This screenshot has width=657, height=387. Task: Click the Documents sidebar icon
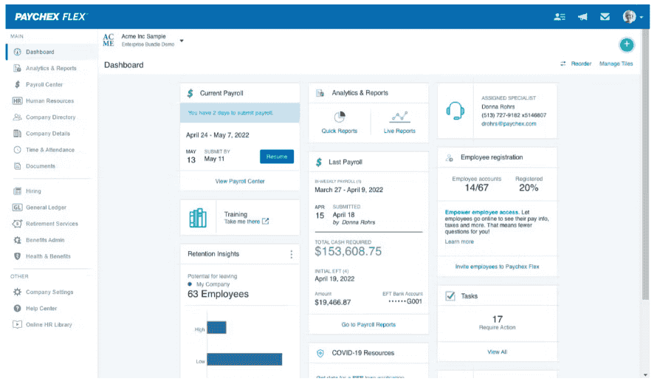point(17,166)
